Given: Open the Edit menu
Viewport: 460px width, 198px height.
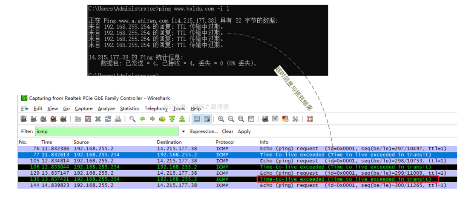Looking at the screenshot, I should (38, 108).
